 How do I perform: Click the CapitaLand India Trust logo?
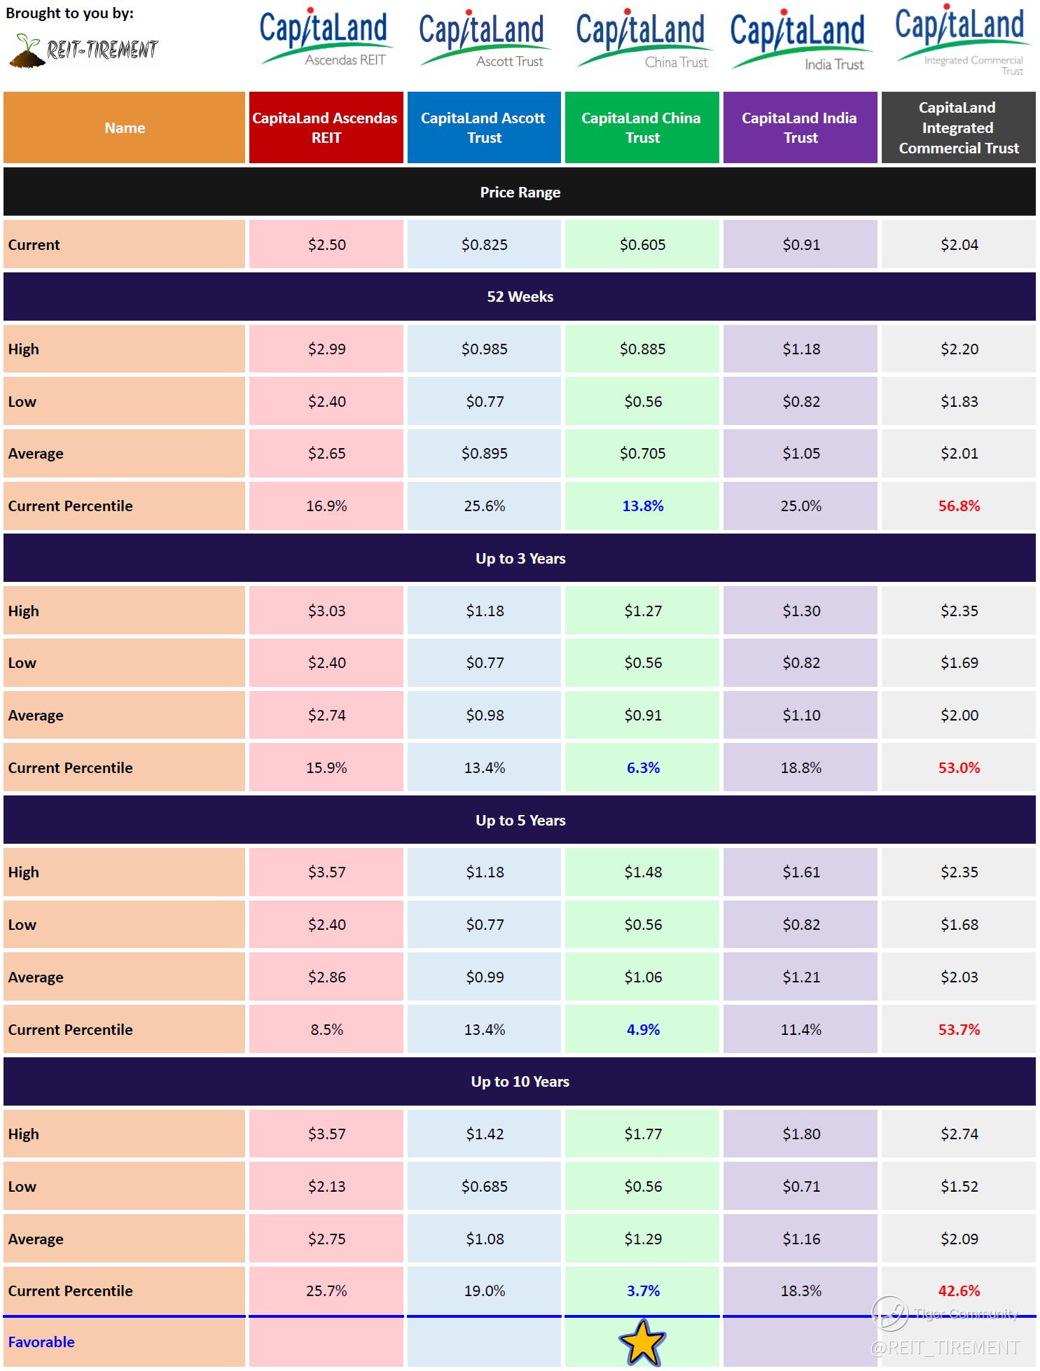[800, 41]
